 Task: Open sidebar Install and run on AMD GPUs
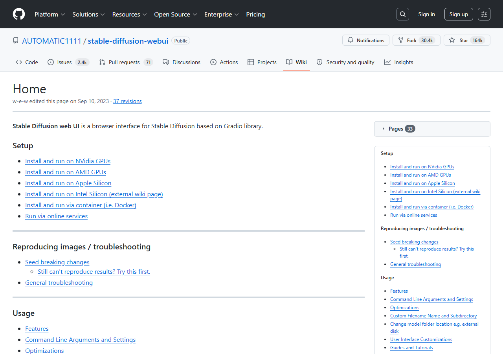click(420, 175)
